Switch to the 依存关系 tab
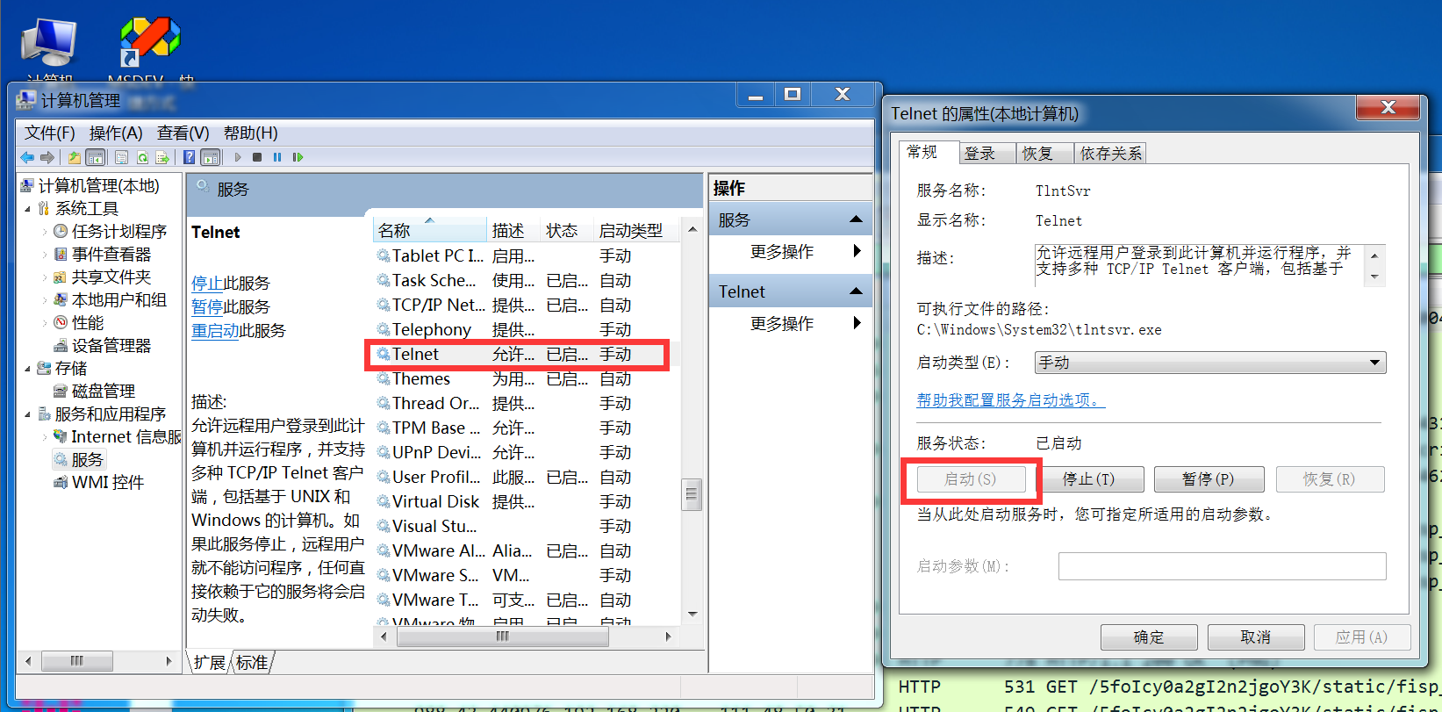Screen dimensions: 1442x712 [1110, 154]
